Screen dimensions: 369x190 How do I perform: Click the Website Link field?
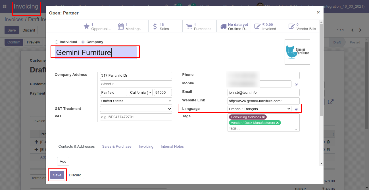click(x=264, y=101)
